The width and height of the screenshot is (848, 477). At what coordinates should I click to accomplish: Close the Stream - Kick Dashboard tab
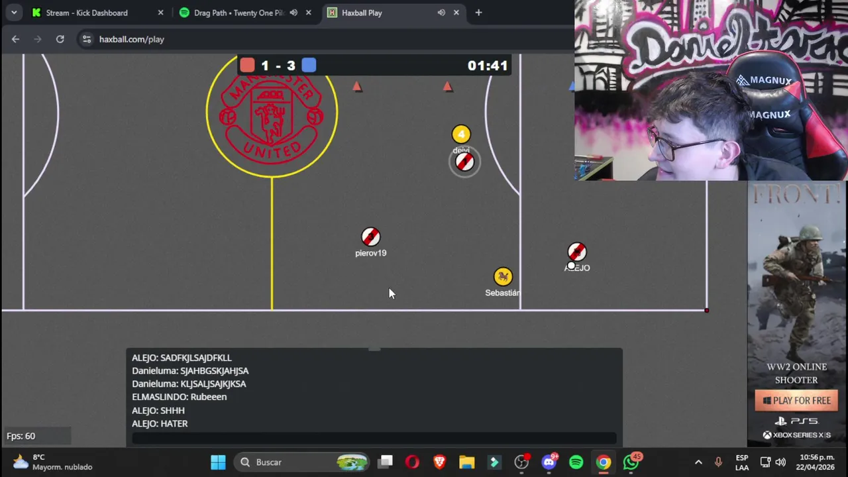(160, 13)
